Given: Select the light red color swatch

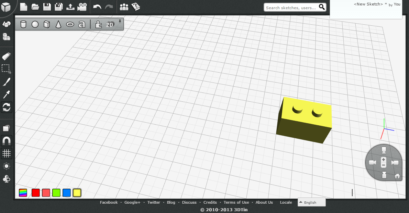Looking at the screenshot, I should pos(46,193).
